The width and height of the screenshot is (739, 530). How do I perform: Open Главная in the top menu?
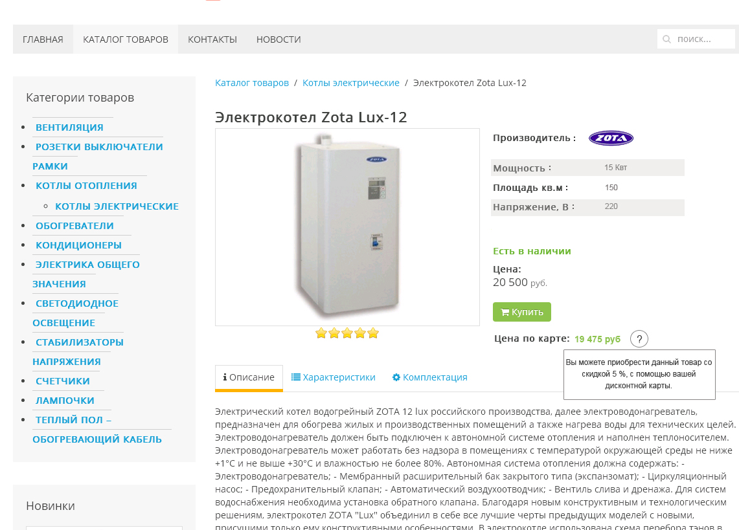coord(43,39)
